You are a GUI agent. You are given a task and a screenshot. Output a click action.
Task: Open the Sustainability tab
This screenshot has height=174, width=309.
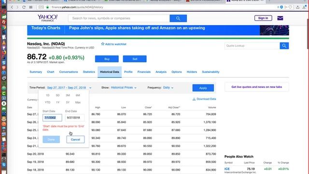click(211, 72)
